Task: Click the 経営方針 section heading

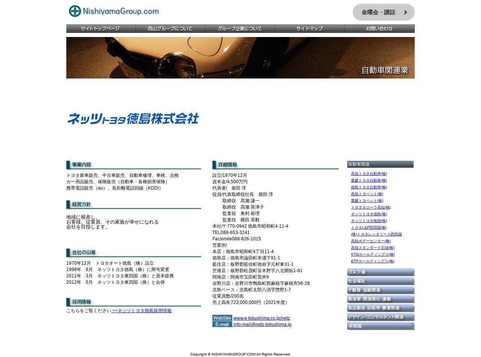Action: tap(134, 204)
